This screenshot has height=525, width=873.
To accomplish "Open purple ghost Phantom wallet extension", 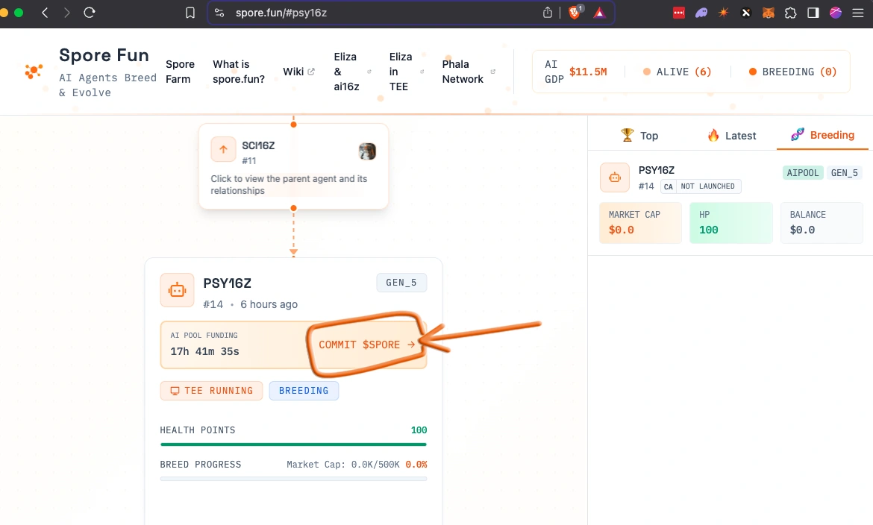I will point(701,13).
